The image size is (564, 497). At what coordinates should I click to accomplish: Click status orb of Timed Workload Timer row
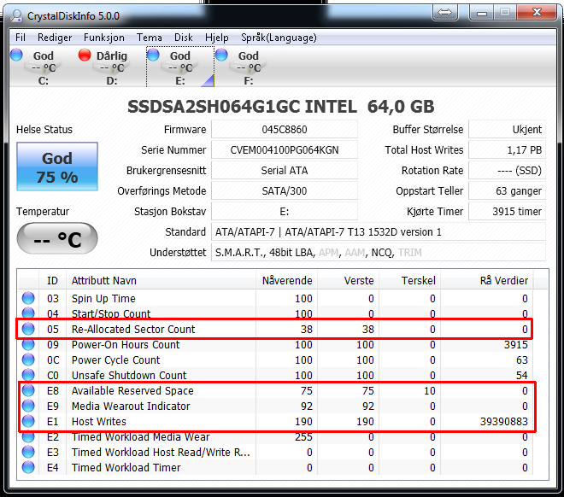[28, 467]
